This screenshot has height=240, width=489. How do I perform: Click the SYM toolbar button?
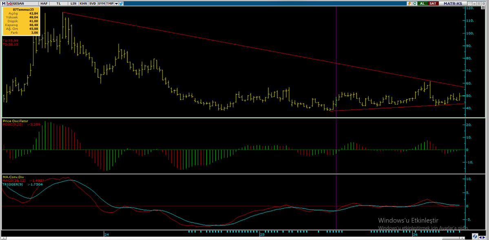click(102, 3)
